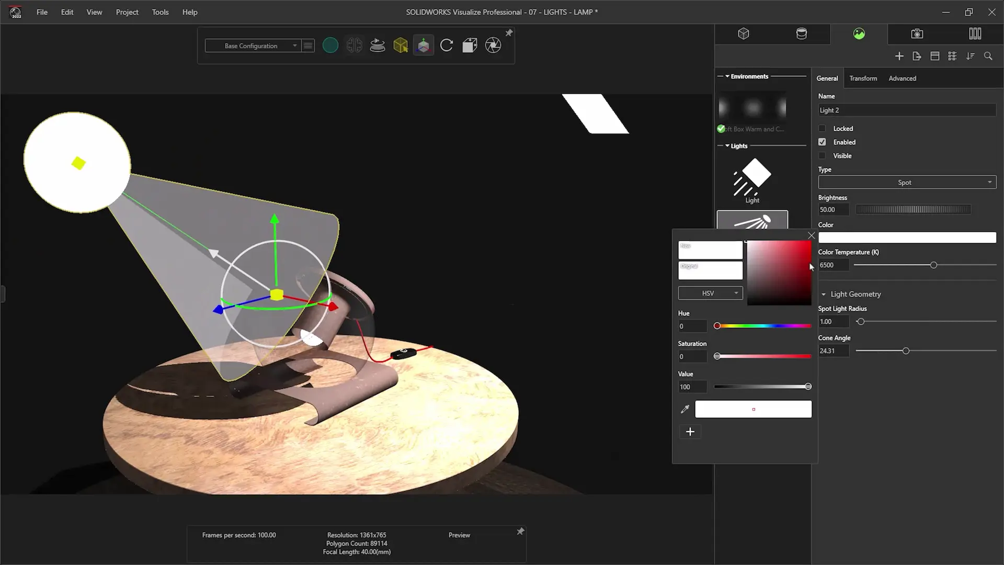
Task: Click the plus add icon in Scenes panel
Action: coord(899,56)
